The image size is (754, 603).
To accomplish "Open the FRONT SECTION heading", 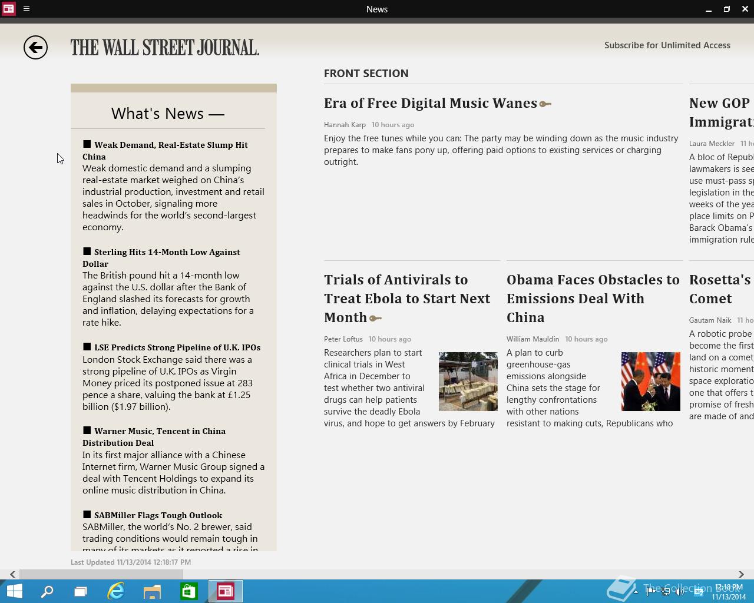I will coord(366,74).
